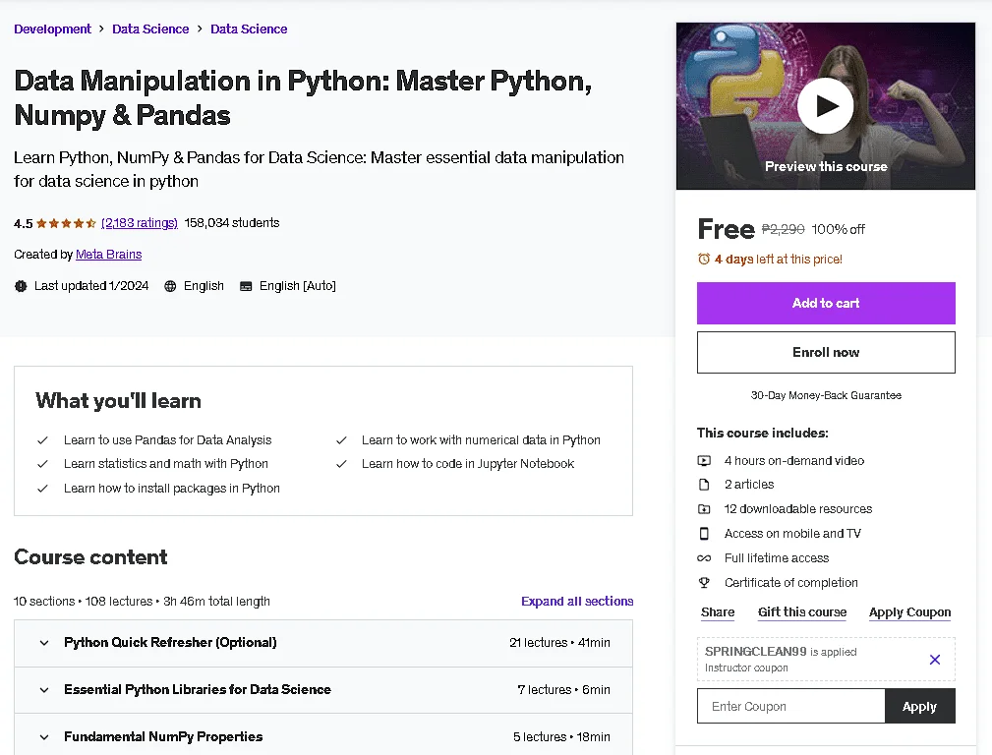Click checkmark beside Learn how to code in Jupyter
The image size is (992, 755).
coord(341,464)
